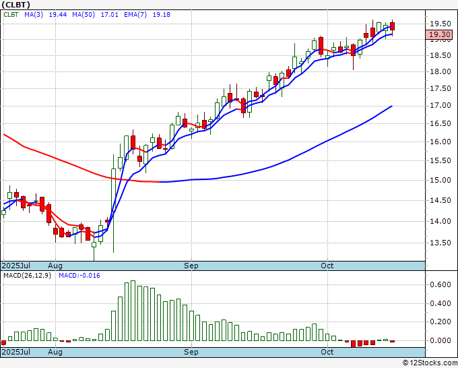Click the 0.600 MACD axis label
458x368 pixels.
[x=440, y=285]
